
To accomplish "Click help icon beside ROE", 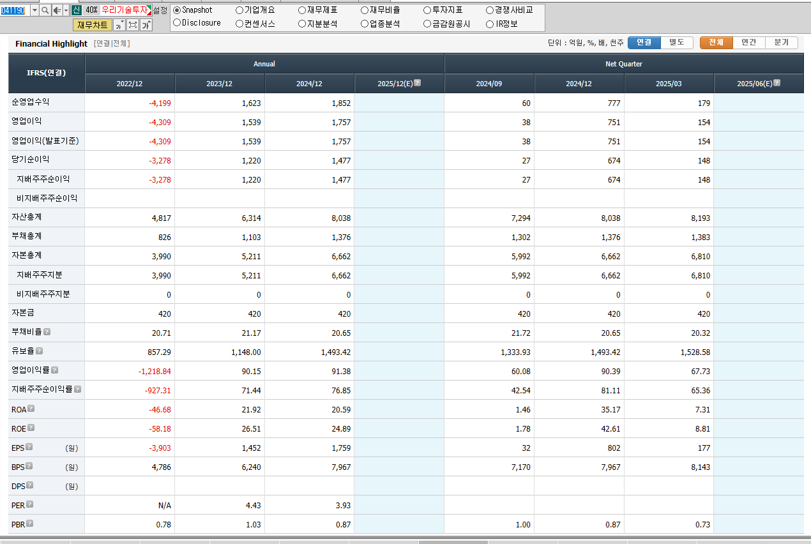I will point(31,428).
